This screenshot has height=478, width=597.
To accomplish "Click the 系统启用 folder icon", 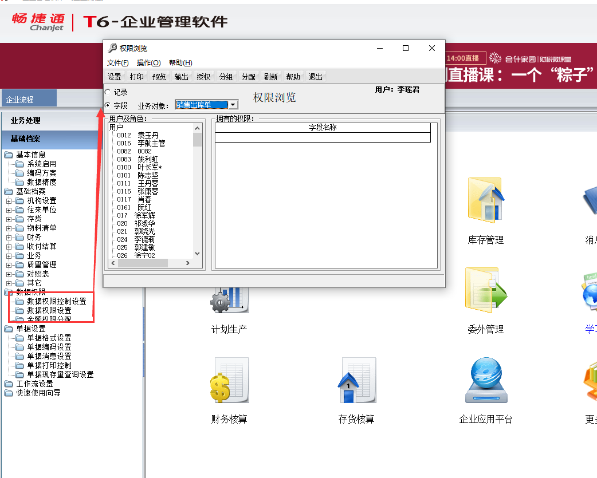I will 19,164.
